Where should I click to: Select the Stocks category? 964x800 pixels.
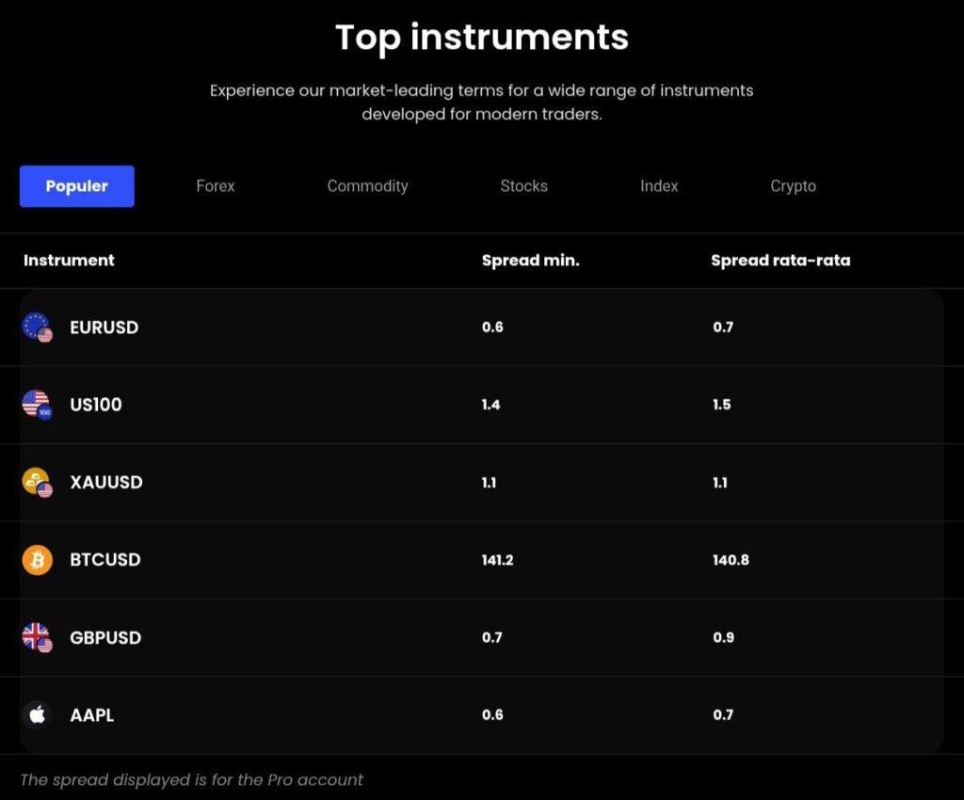point(523,185)
